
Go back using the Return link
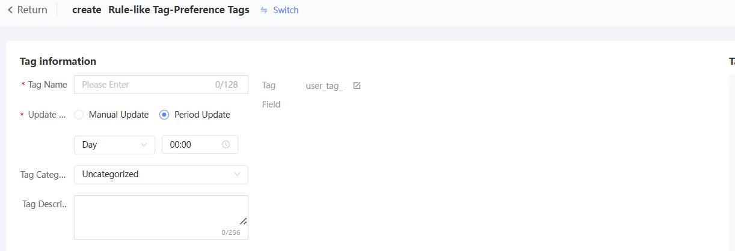point(27,10)
